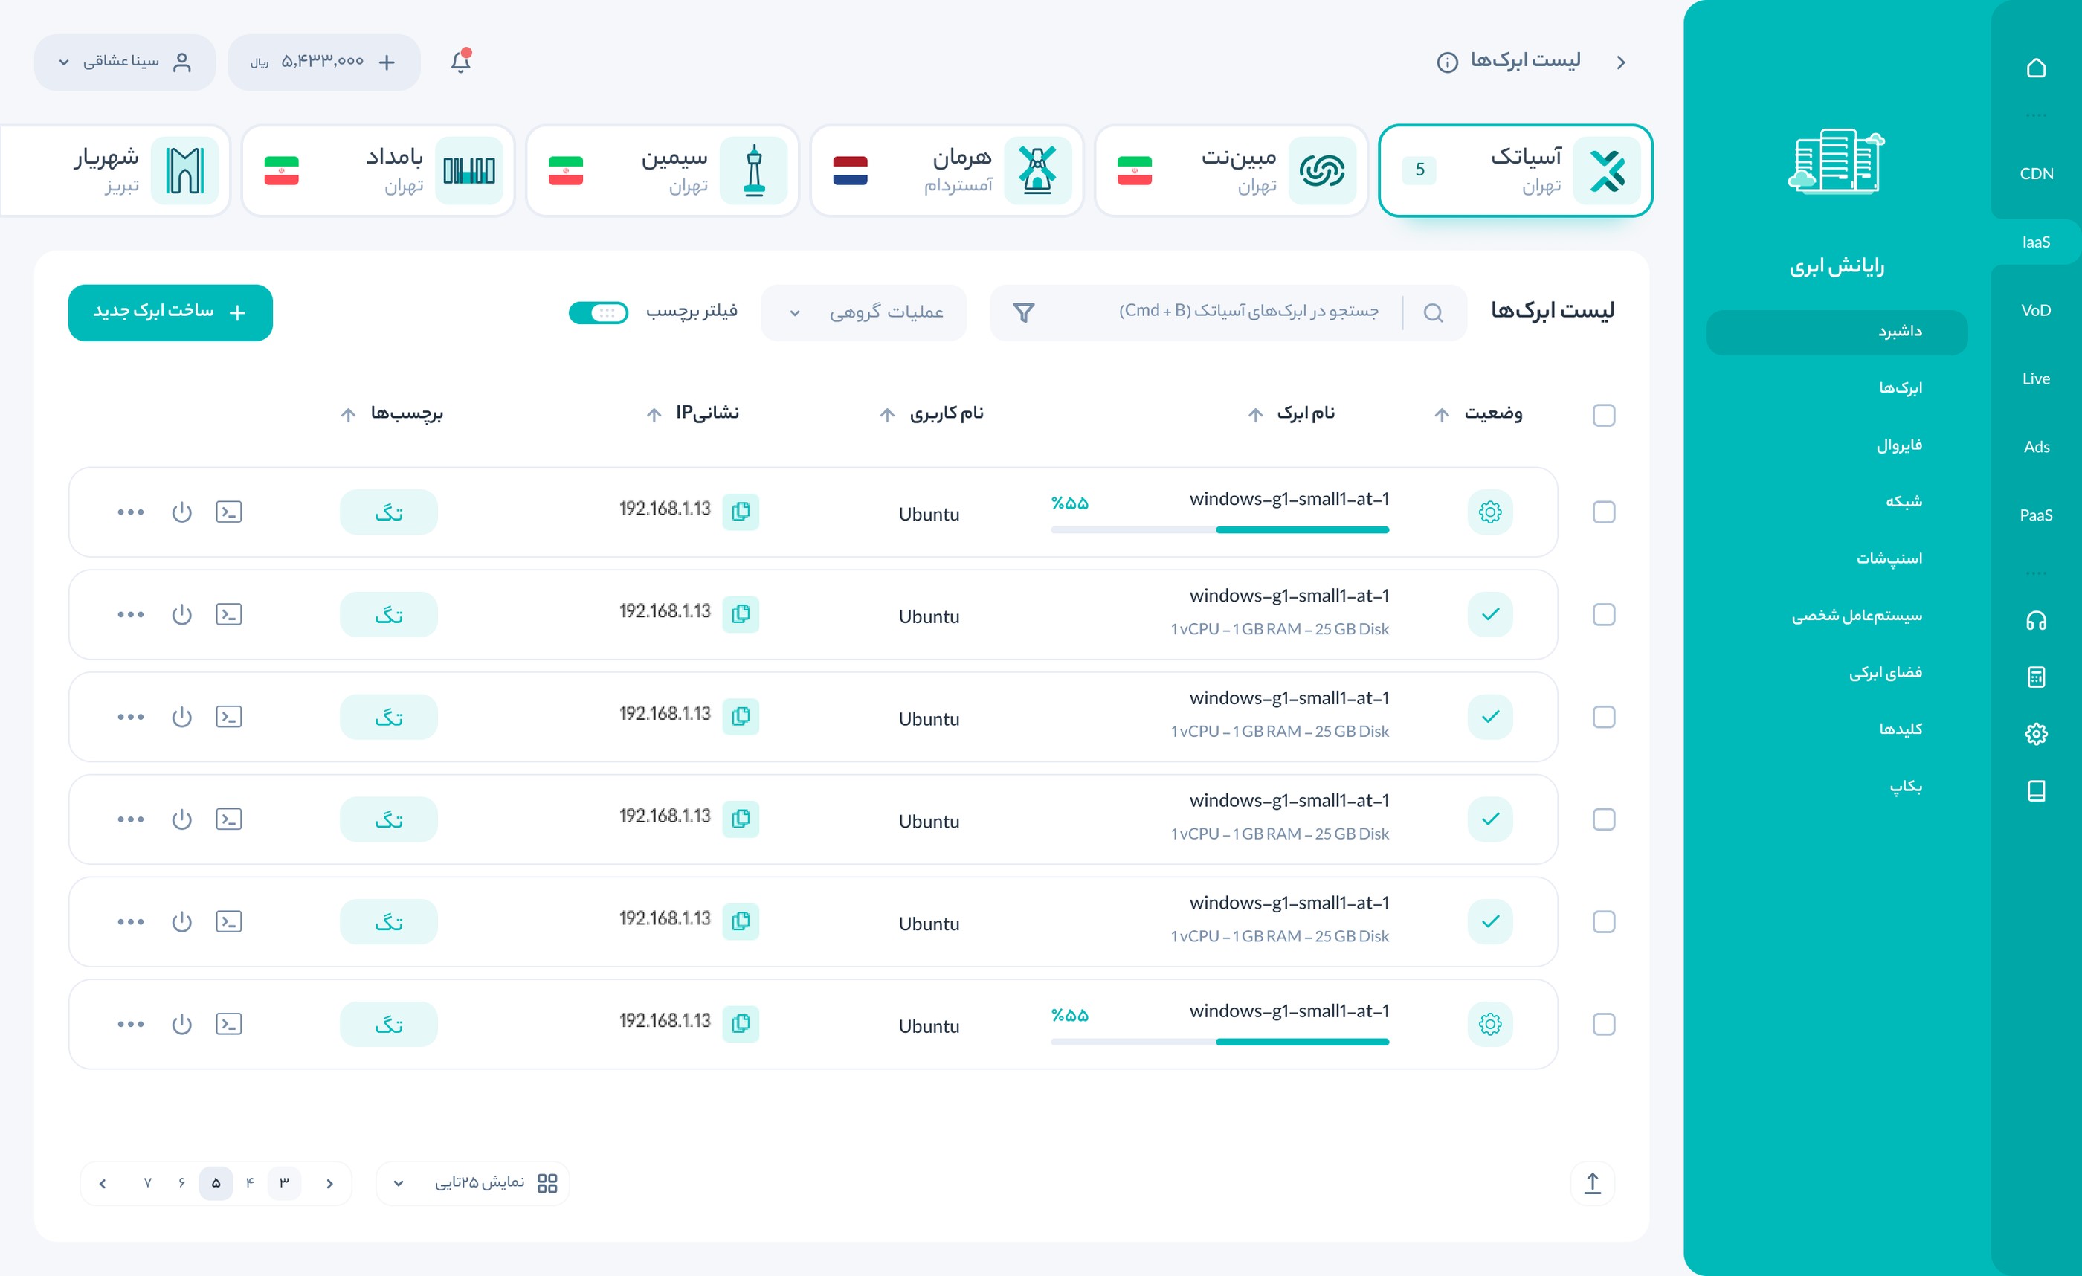Image resolution: width=2082 pixels, height=1276 pixels.
Task: Open the عملیات گروهی dropdown
Action: tap(863, 312)
